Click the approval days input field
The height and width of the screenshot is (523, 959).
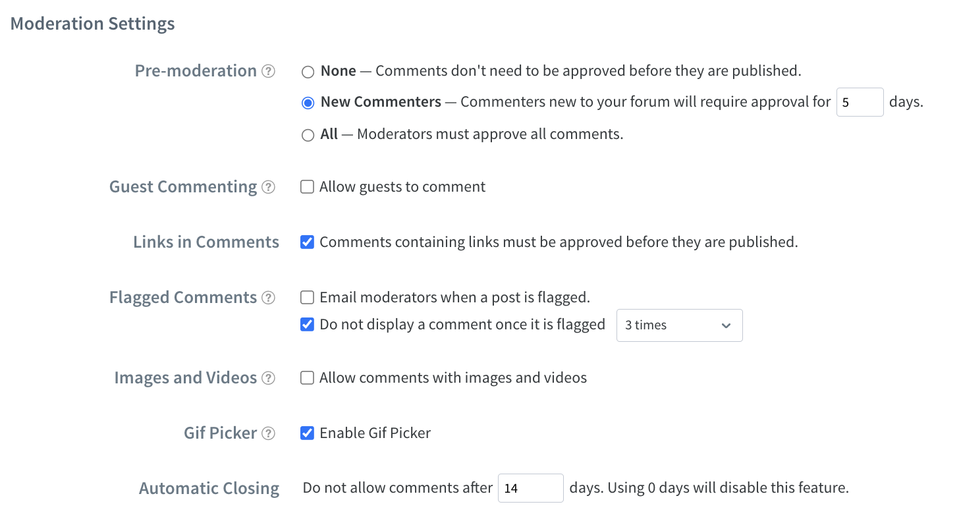860,103
